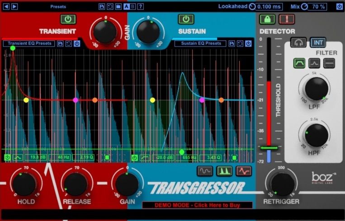Click the red exclamation detector button
The width and height of the screenshot is (345, 221).
pyautogui.click(x=287, y=19)
